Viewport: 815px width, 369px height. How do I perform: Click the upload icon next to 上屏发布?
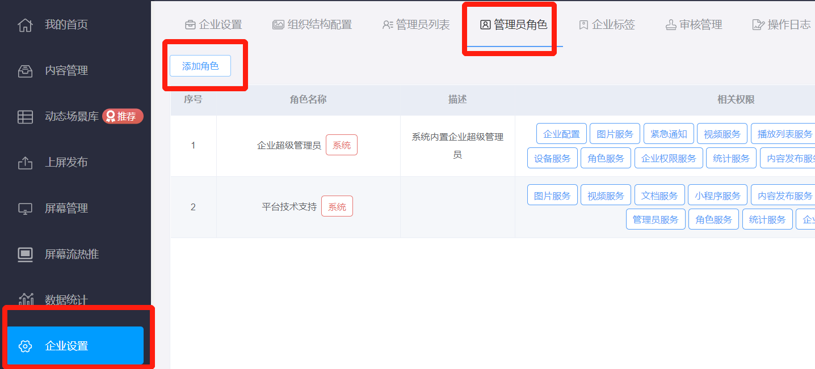[25, 163]
